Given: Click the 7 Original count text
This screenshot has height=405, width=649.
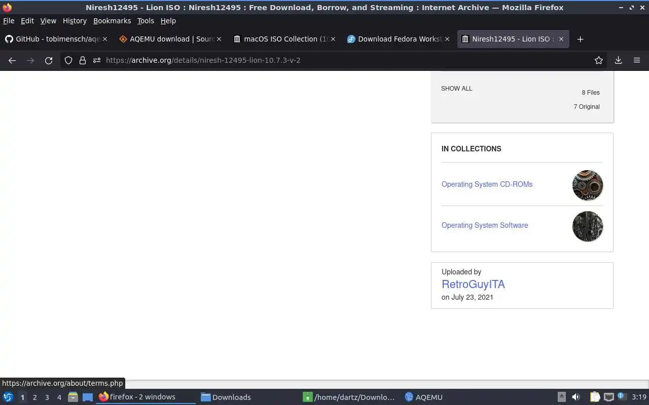Looking at the screenshot, I should click(587, 107).
